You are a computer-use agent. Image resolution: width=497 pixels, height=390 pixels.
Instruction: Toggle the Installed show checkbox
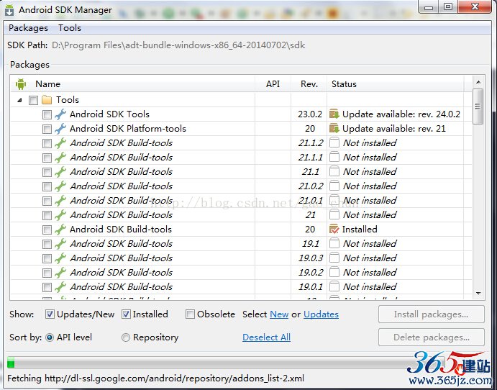(126, 314)
